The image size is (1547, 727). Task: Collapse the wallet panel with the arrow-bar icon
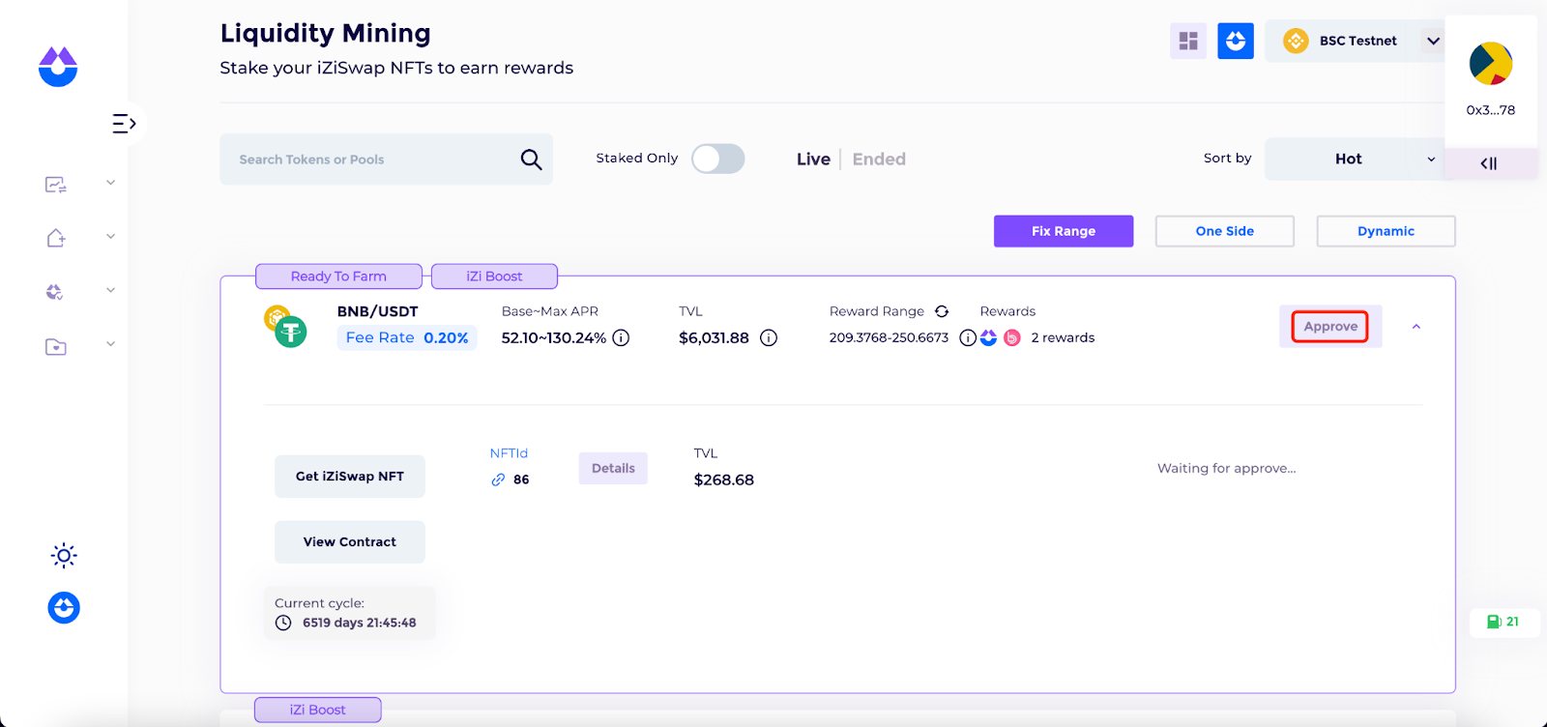click(1489, 163)
